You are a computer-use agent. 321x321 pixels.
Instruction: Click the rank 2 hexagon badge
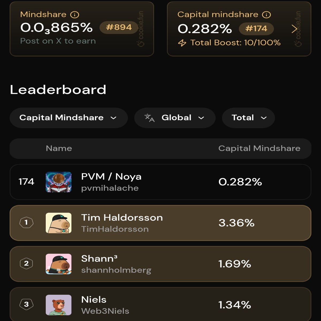[26, 263]
